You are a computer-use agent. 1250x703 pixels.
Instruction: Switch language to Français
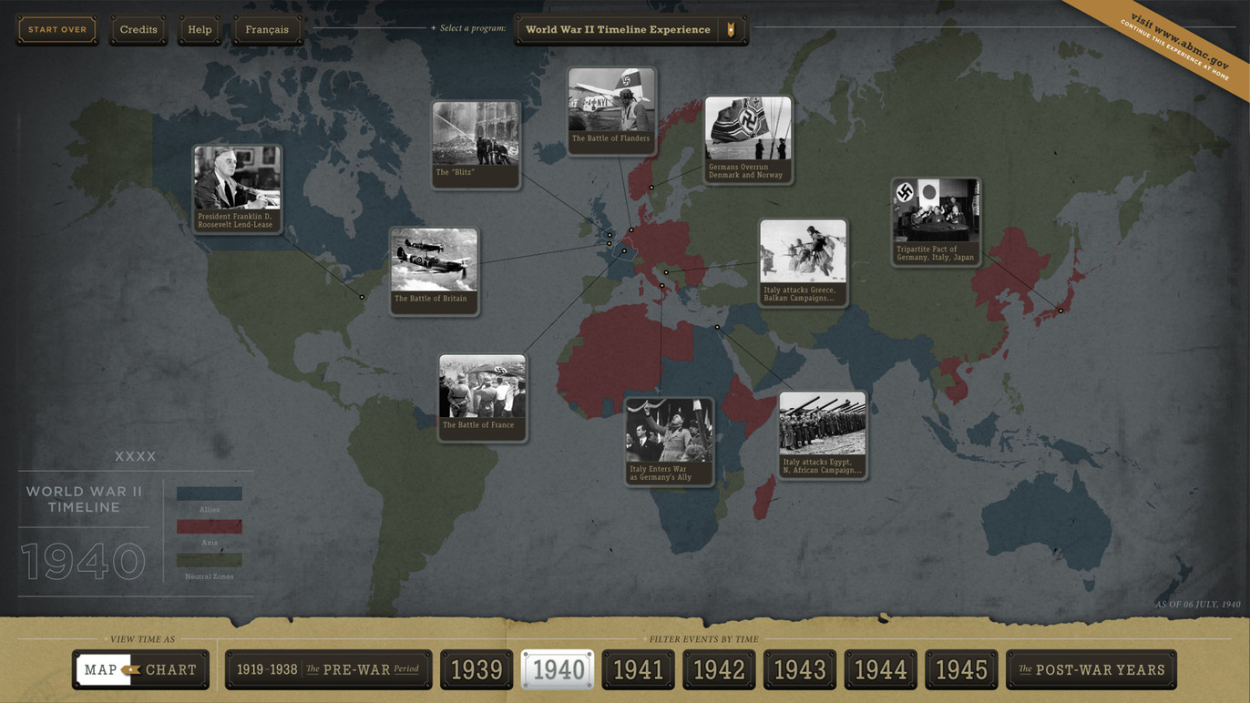[x=267, y=30]
